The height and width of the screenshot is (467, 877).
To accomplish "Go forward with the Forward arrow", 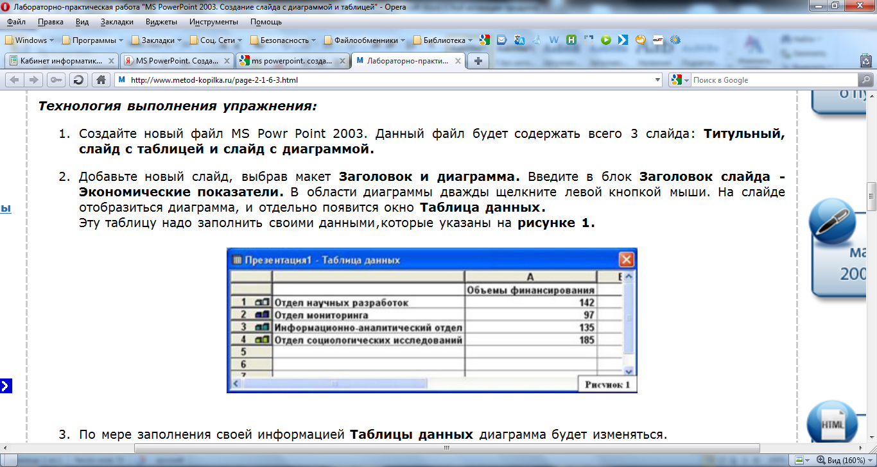I will coord(34,80).
